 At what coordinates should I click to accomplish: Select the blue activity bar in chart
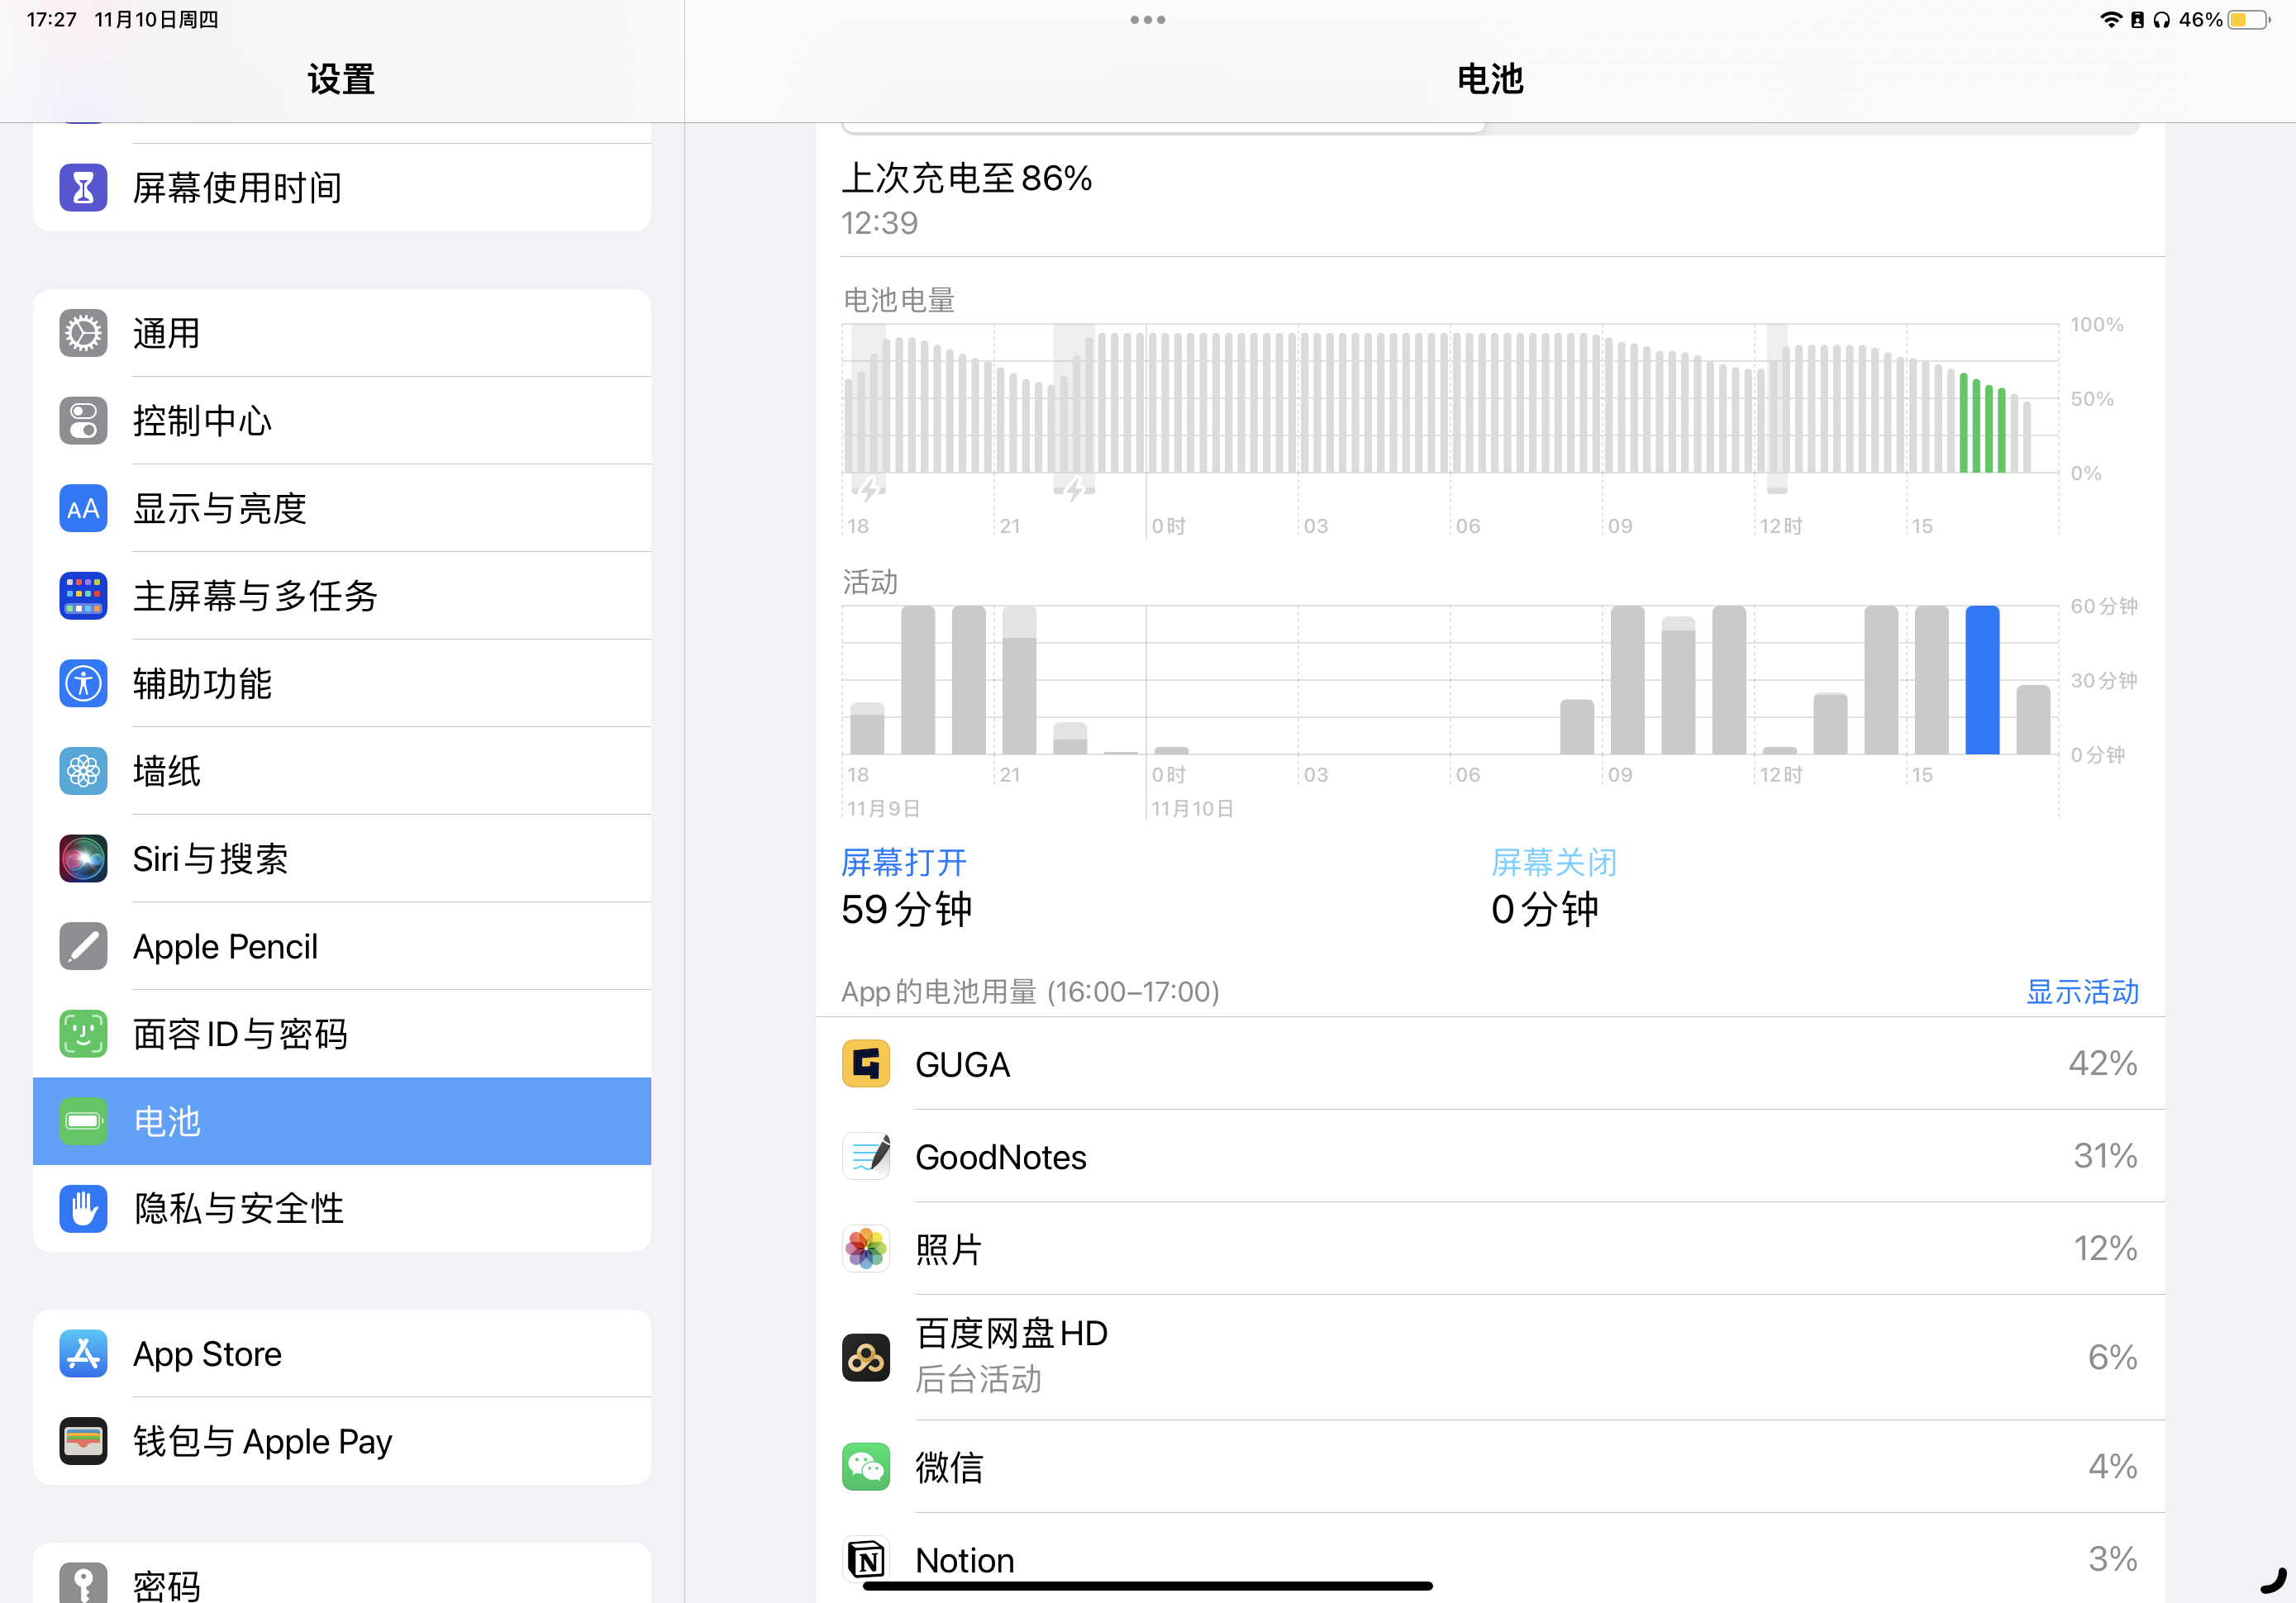point(1981,680)
